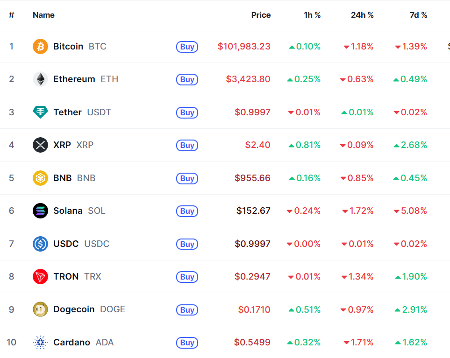The height and width of the screenshot is (358, 450).
Task: Click the Bitcoin coin logo icon
Action: tap(40, 47)
